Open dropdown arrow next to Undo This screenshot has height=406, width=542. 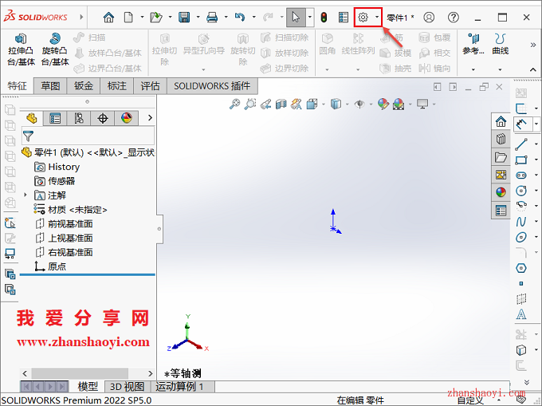(x=254, y=17)
